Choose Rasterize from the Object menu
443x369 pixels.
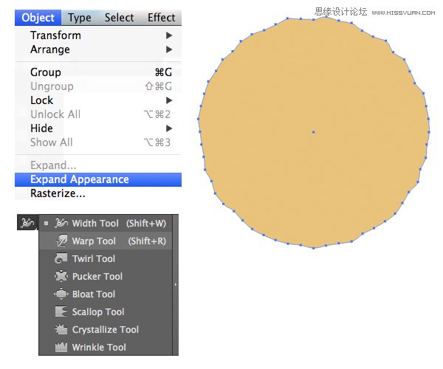[x=58, y=193]
